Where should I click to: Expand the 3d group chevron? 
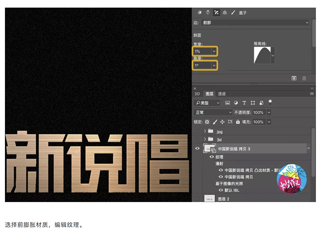click(x=205, y=139)
